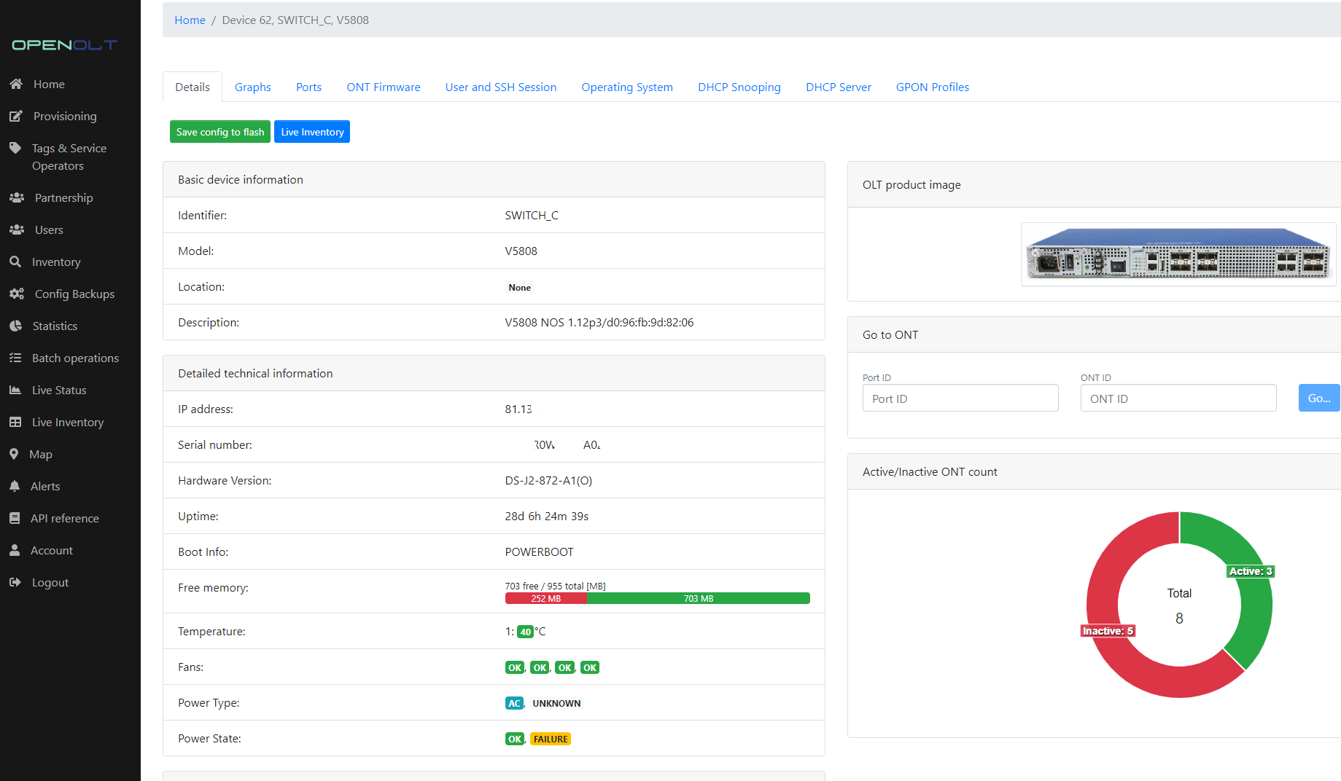Viewport: 1341px width, 781px height.
Task: Open the Home sidebar link
Action: (49, 84)
